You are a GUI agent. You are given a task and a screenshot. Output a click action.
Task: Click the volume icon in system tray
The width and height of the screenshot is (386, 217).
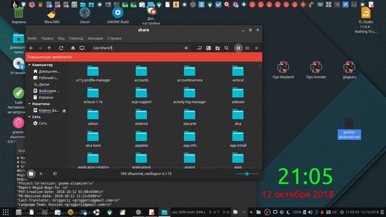click(x=310, y=212)
